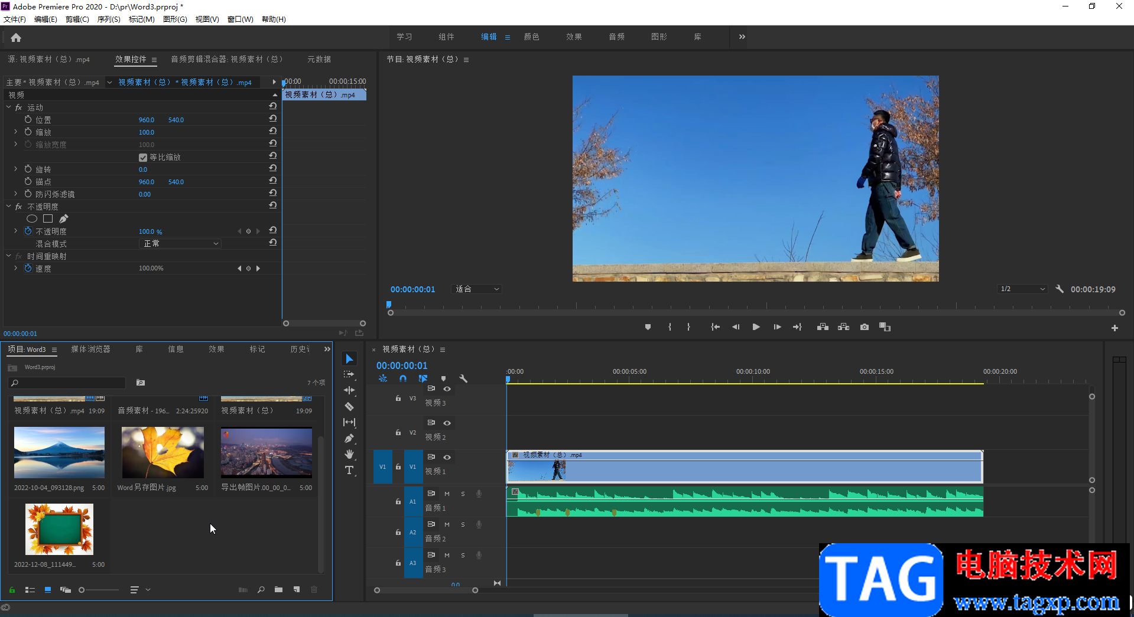Collapse the 运动 effect section

9,107
